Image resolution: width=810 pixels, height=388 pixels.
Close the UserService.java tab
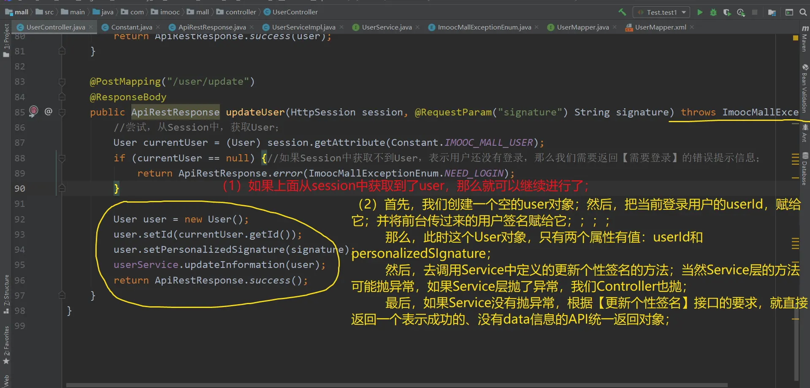coord(417,27)
